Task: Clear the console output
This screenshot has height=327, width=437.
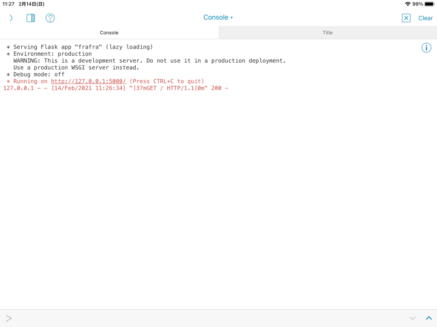Action: point(425,18)
